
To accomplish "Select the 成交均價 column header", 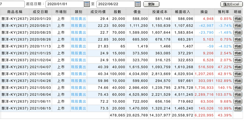I will [98, 12].
